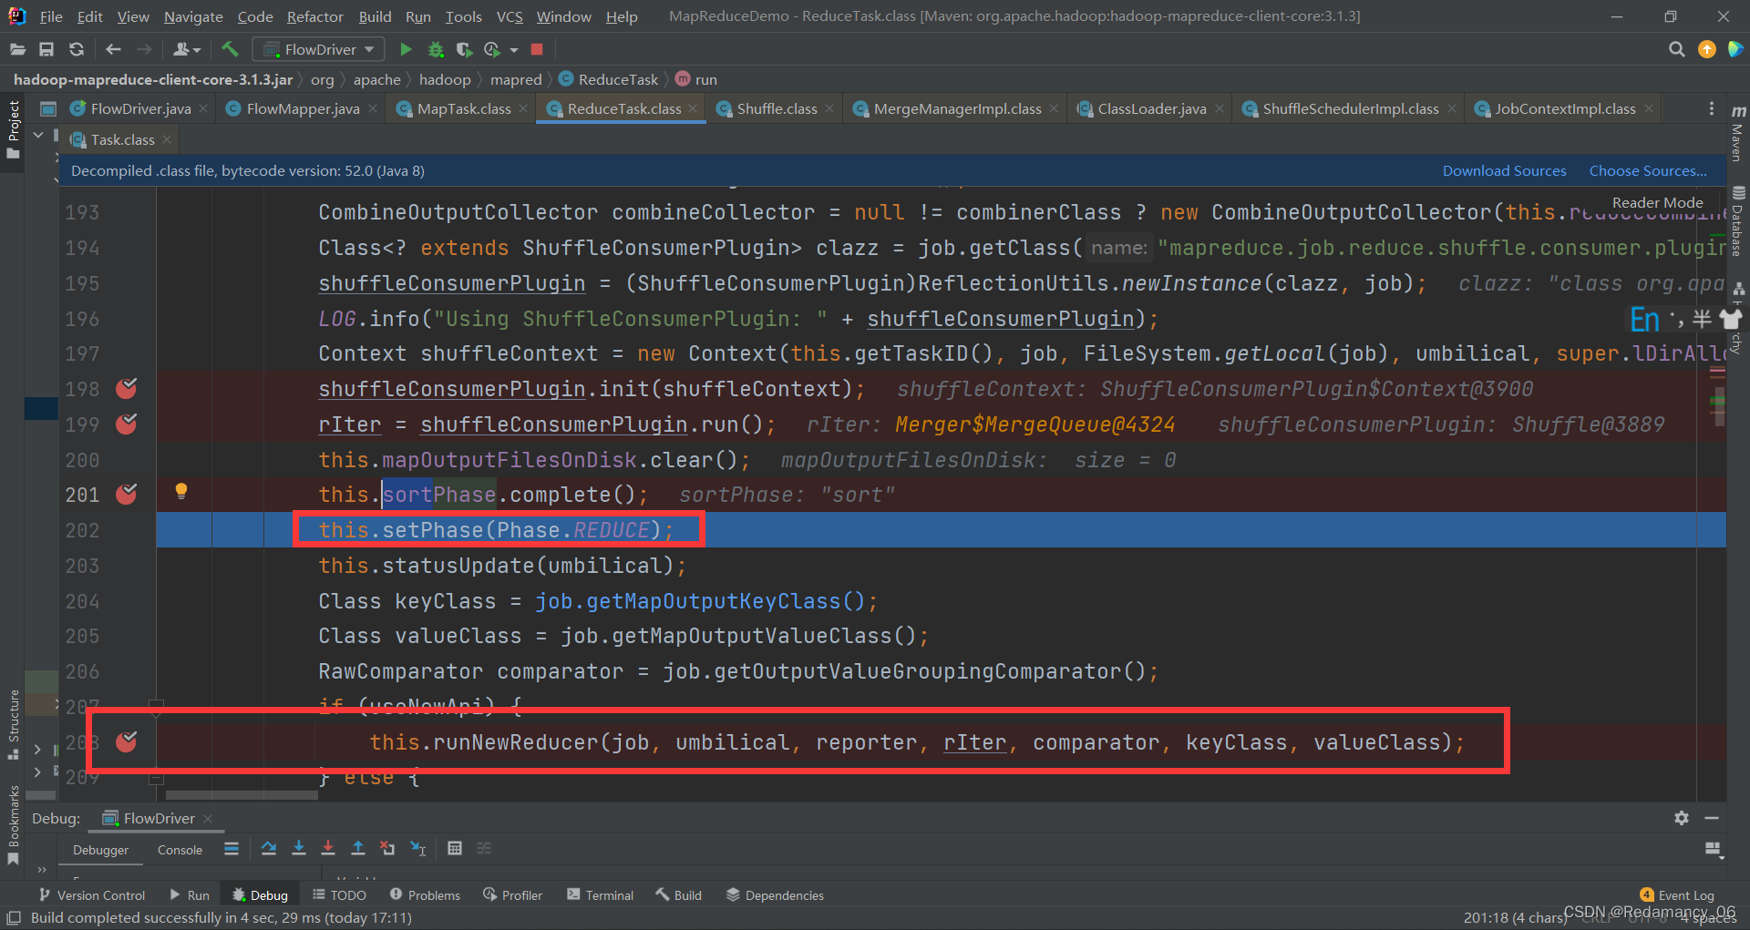Screen dimensions: 1750x930
Task: Switch to the Shuffle.class tab
Action: [x=777, y=108]
